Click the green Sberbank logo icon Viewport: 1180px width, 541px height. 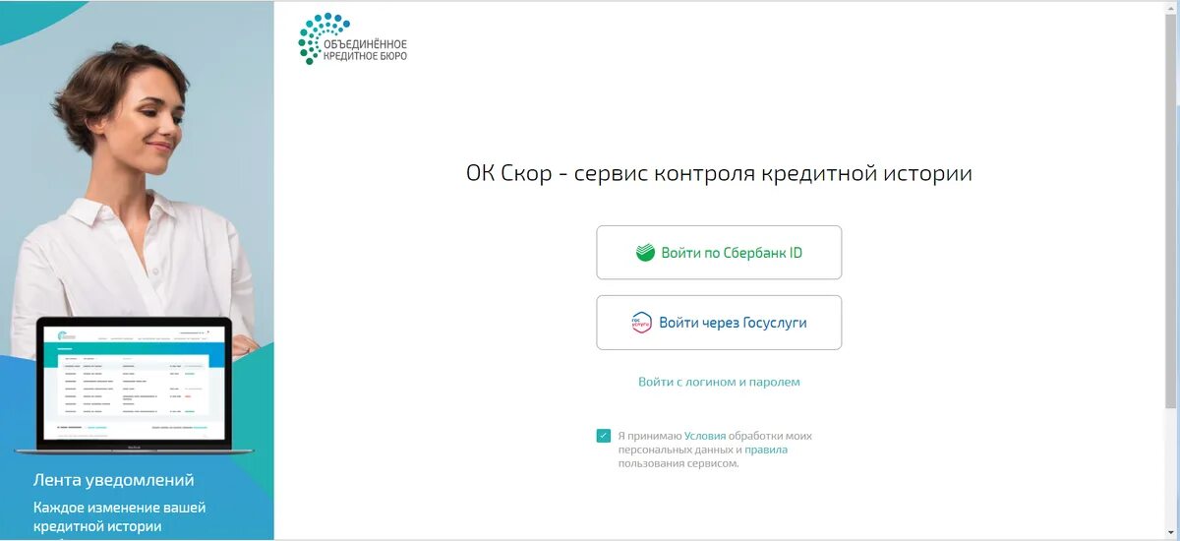point(645,253)
